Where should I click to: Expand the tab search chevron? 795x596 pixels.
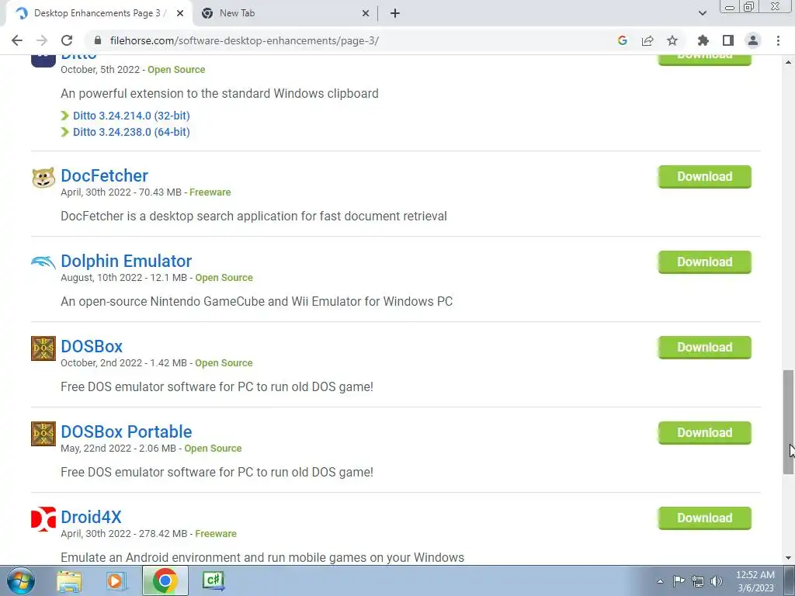pyautogui.click(x=702, y=14)
